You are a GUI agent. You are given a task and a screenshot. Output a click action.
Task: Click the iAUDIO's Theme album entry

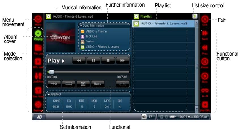tap(96, 31)
